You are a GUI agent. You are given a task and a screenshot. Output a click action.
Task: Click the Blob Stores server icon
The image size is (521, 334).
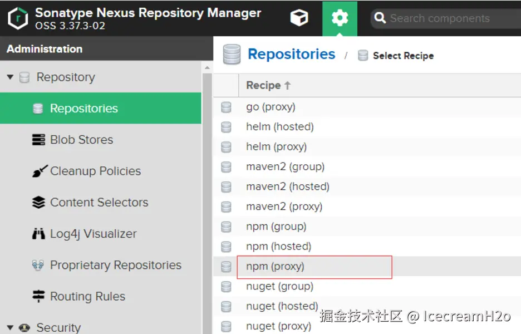[x=38, y=140]
